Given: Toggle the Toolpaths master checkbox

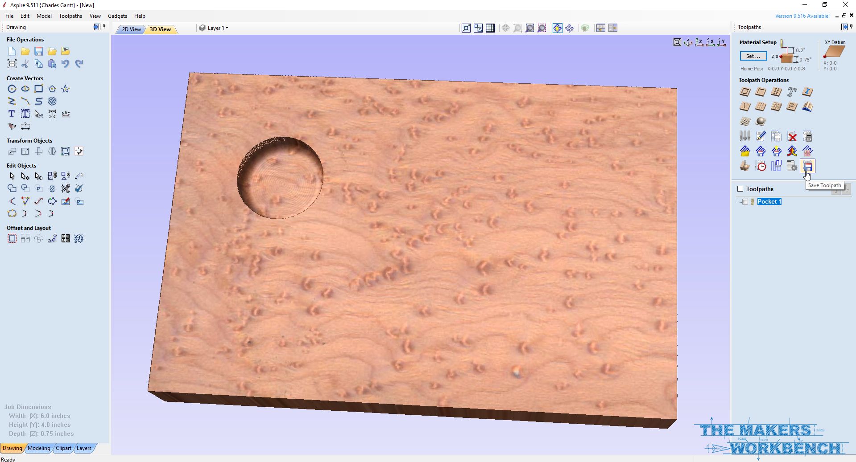Looking at the screenshot, I should pyautogui.click(x=740, y=188).
